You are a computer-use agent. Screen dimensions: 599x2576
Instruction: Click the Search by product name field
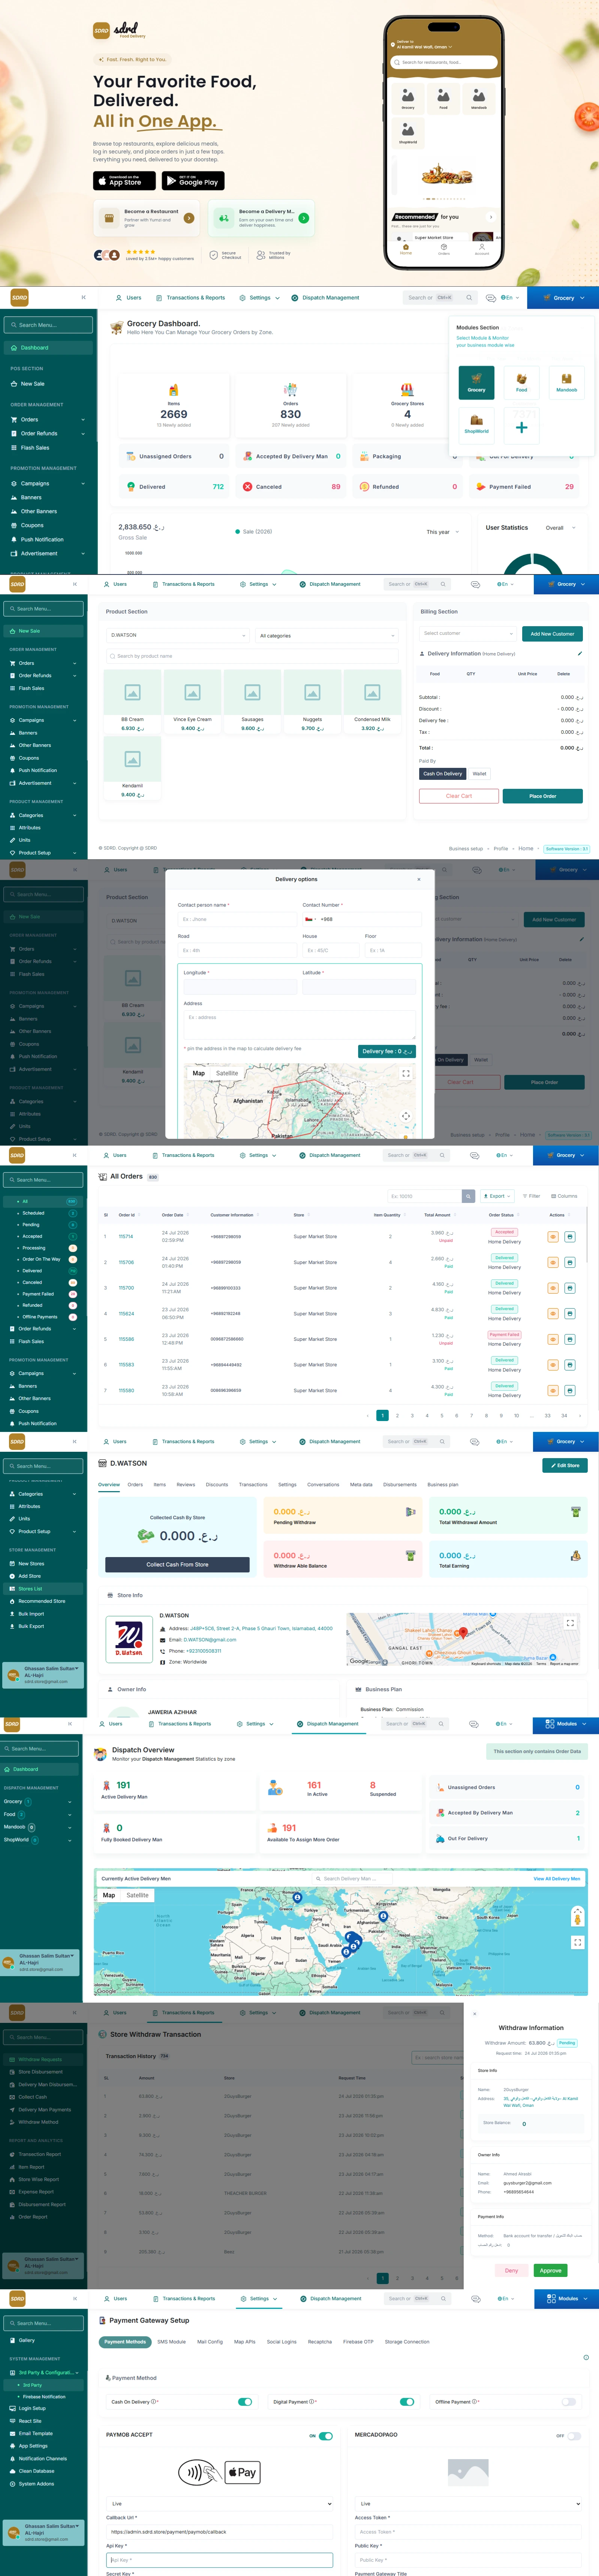tap(252, 656)
